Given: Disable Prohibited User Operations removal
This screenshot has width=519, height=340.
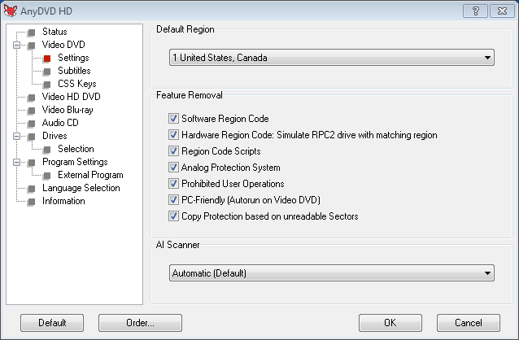Looking at the screenshot, I should (x=173, y=184).
